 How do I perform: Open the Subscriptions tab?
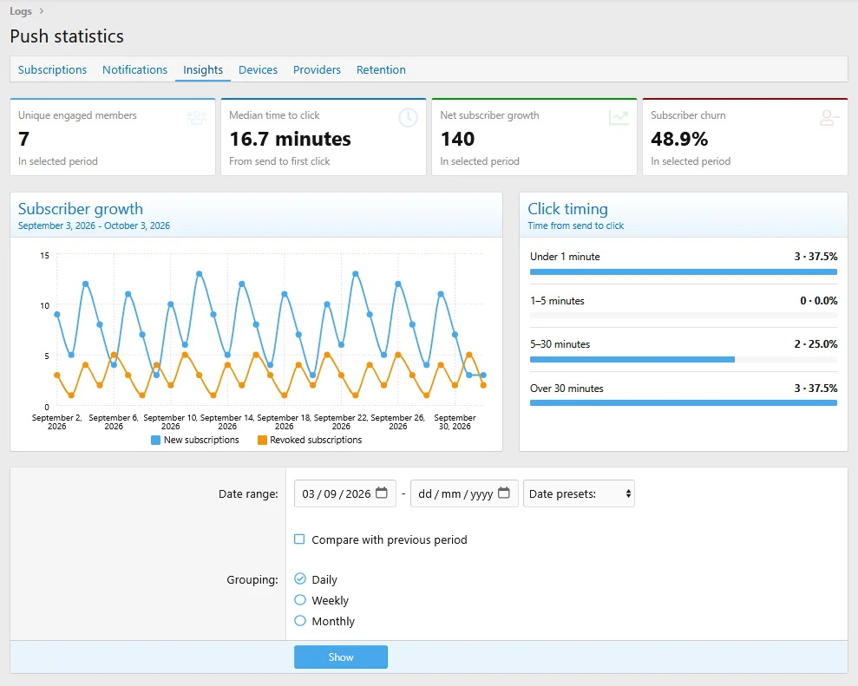(52, 70)
